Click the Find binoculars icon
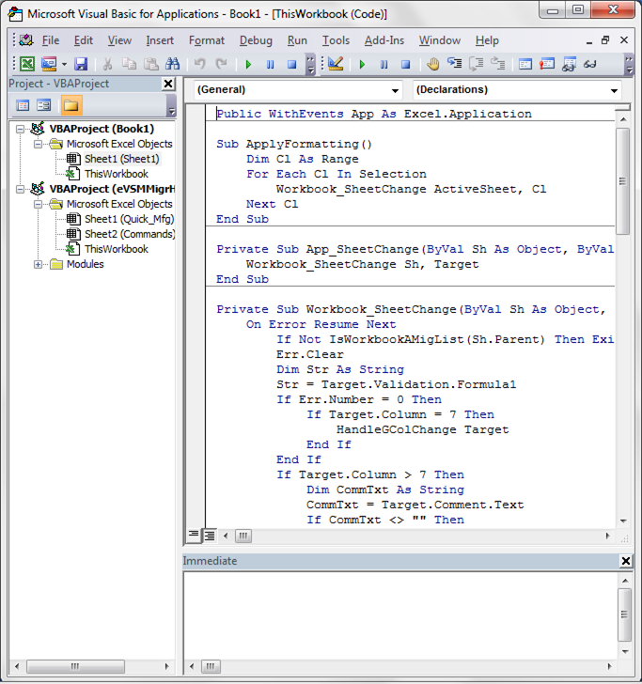Viewport: 642px width, 684px height. pyautogui.click(x=172, y=64)
